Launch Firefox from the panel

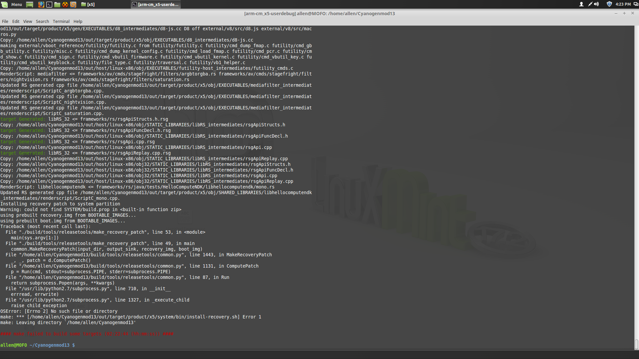[x=41, y=4]
